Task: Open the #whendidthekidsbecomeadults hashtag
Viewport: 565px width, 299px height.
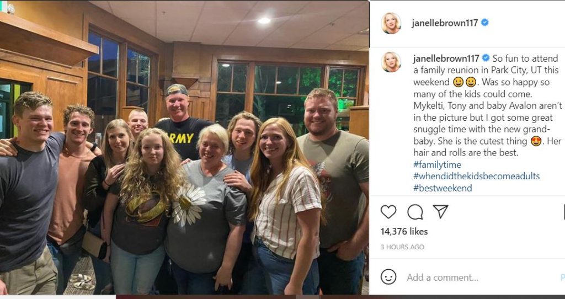Action: point(476,177)
